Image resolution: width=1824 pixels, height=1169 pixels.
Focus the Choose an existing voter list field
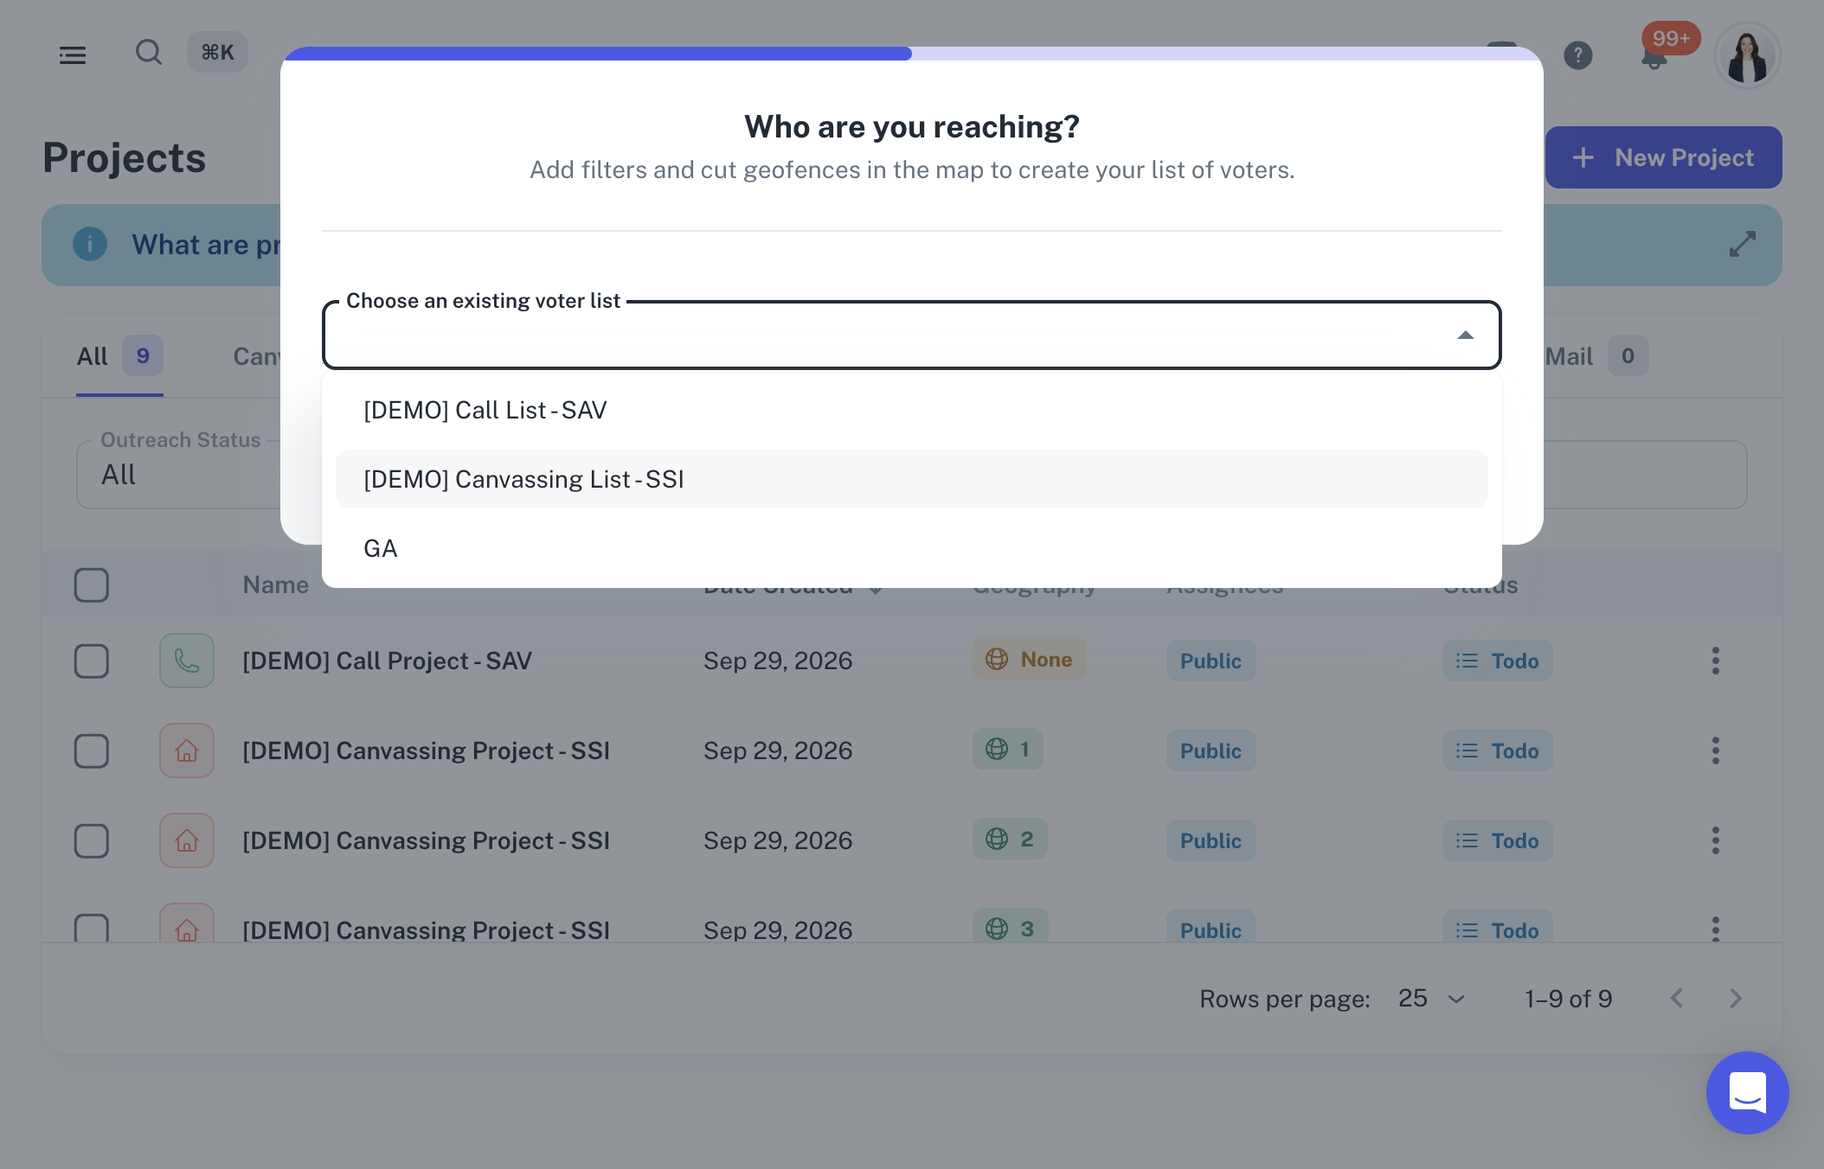coord(912,335)
